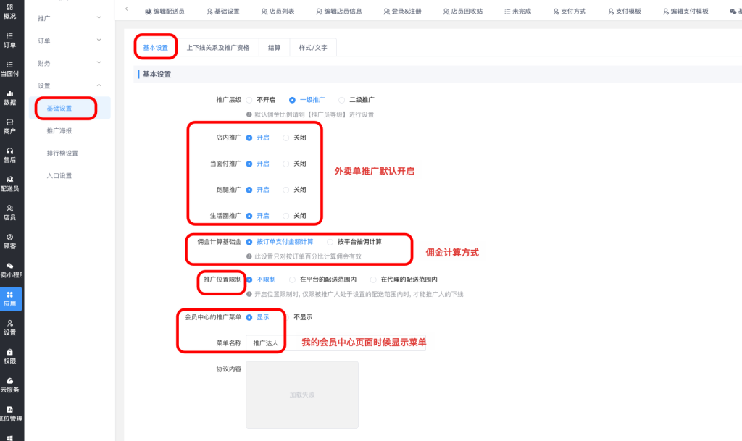Go to 配送员 delivery staff sidebar icon
This screenshot has width=742, height=441.
(10, 183)
